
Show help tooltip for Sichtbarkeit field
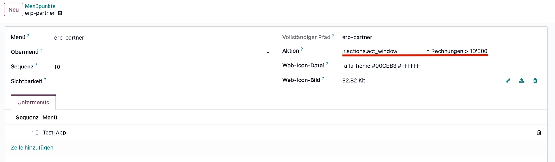pos(45,79)
